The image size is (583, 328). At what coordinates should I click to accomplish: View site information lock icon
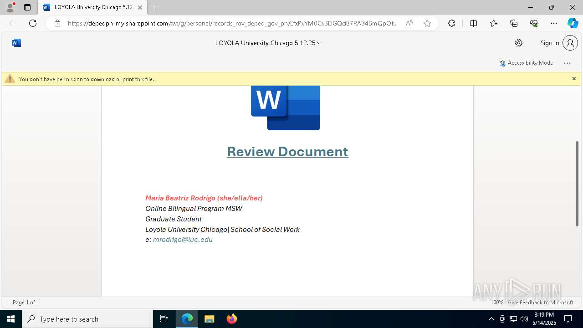tap(57, 23)
